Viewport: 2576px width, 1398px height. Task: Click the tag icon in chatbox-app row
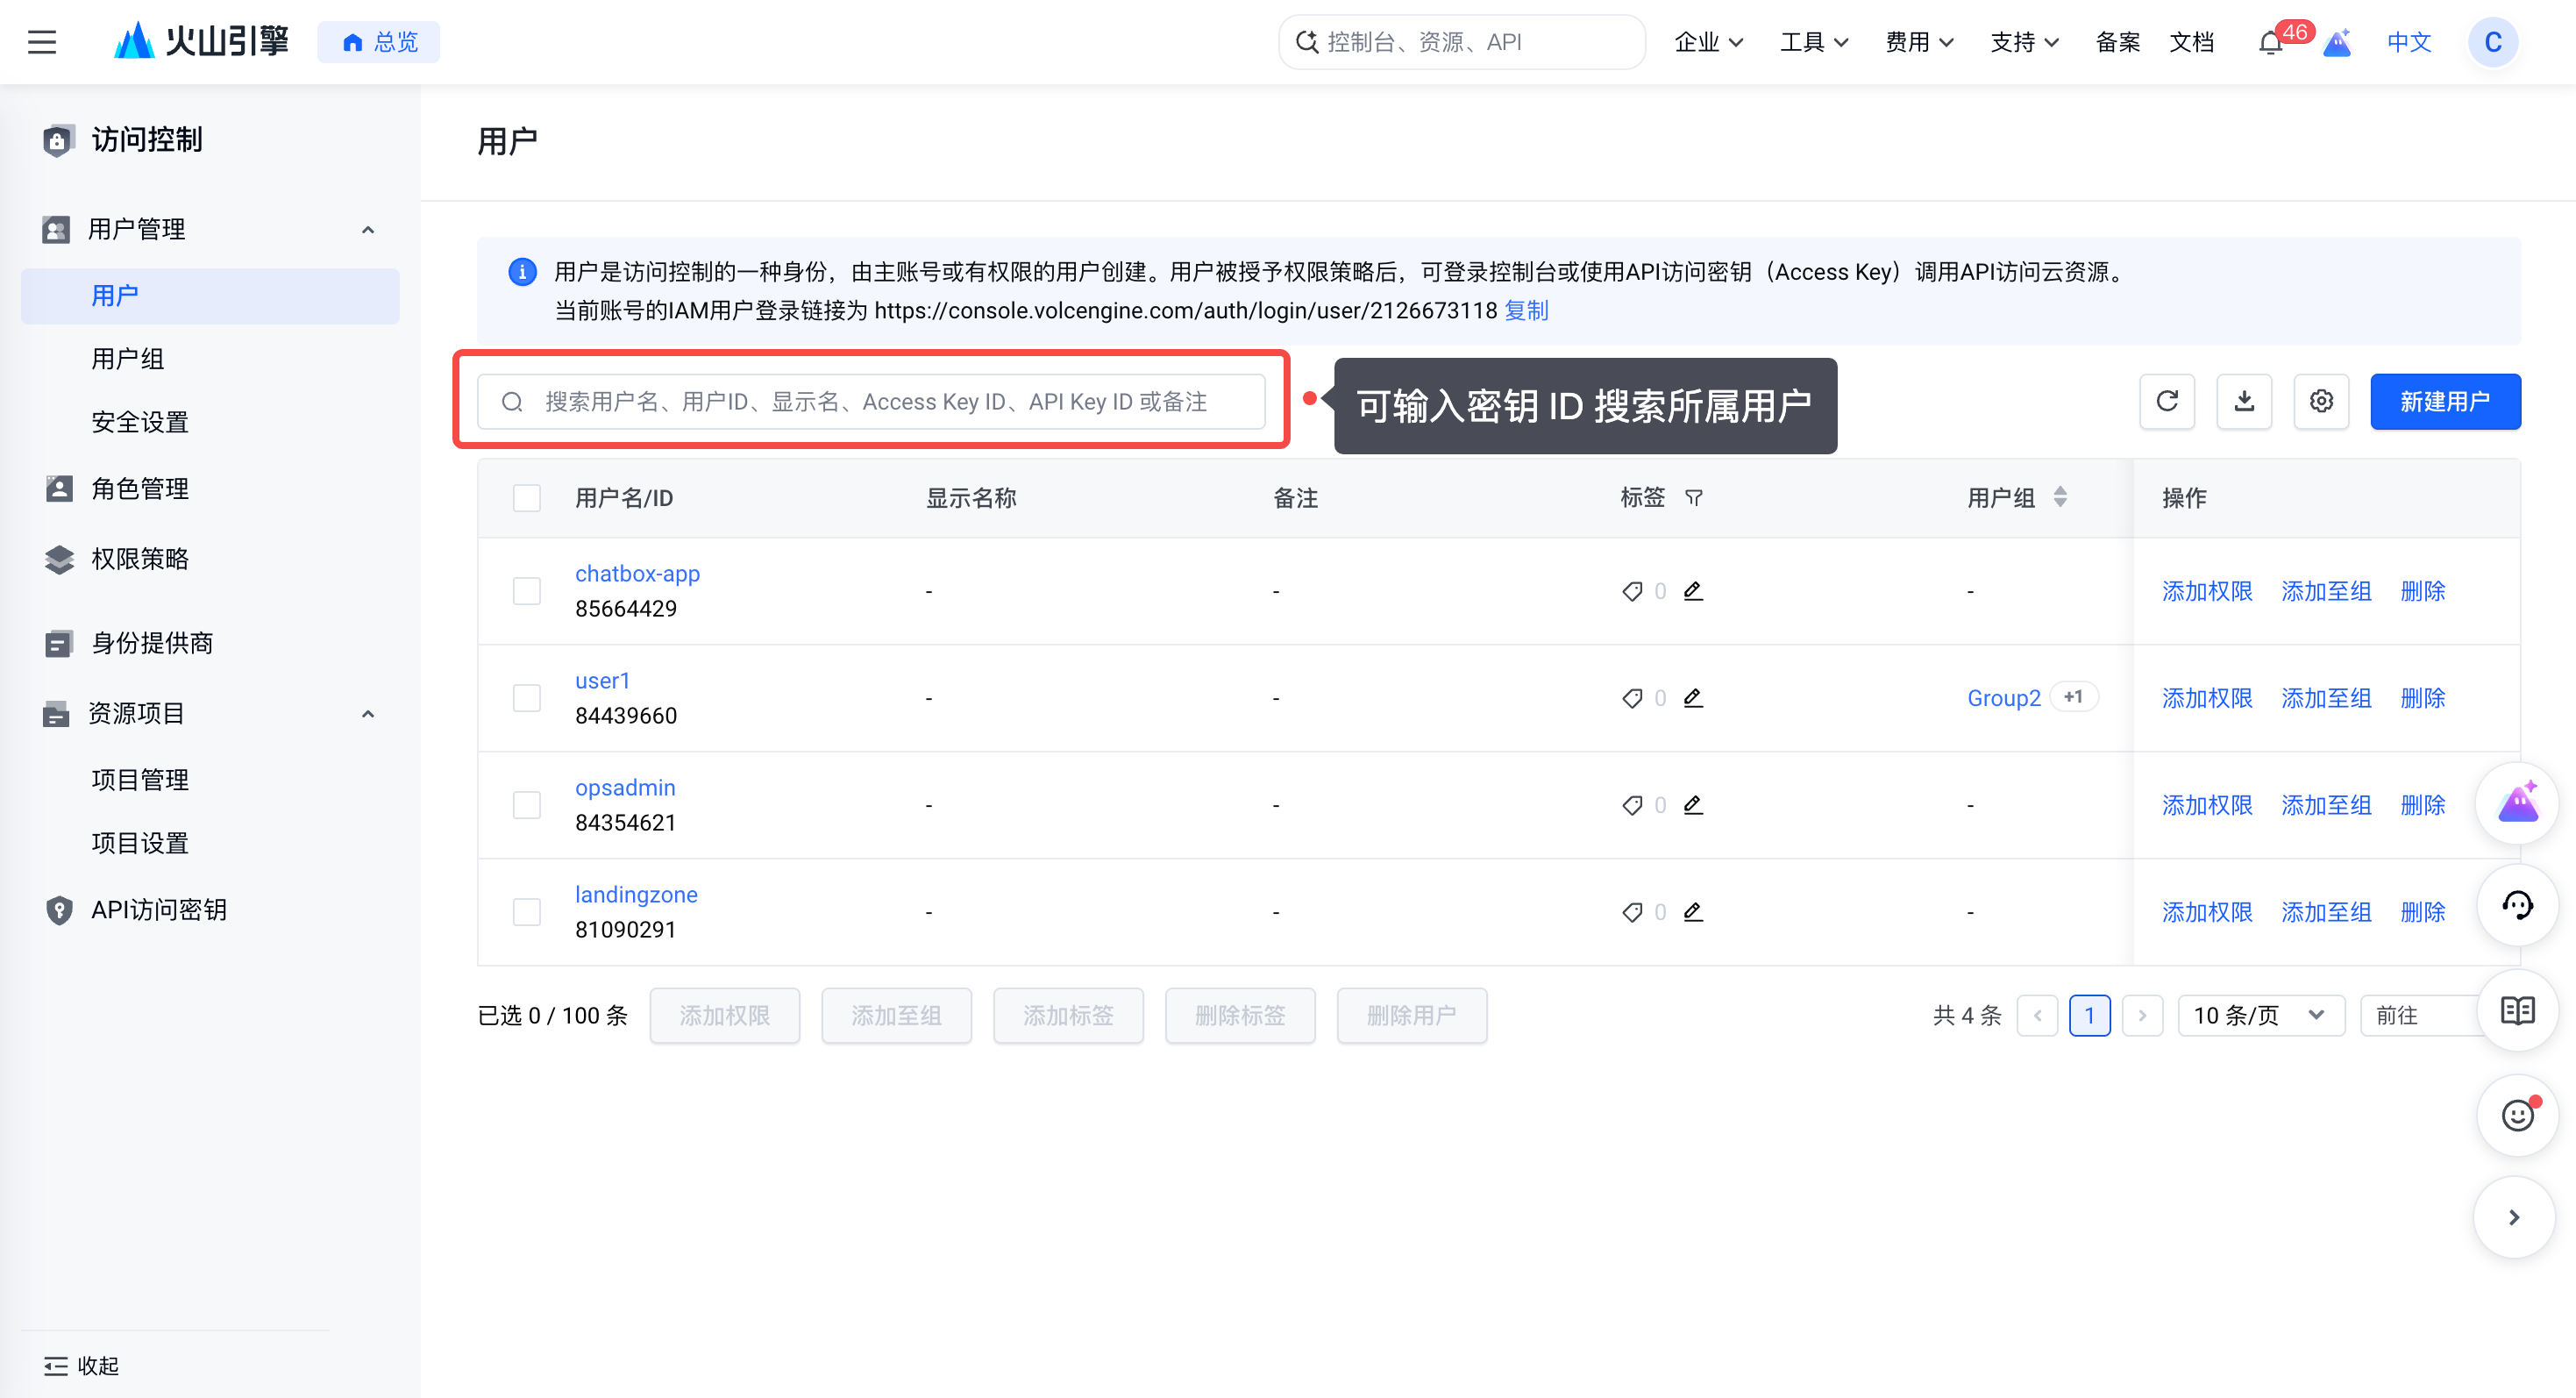point(1632,591)
